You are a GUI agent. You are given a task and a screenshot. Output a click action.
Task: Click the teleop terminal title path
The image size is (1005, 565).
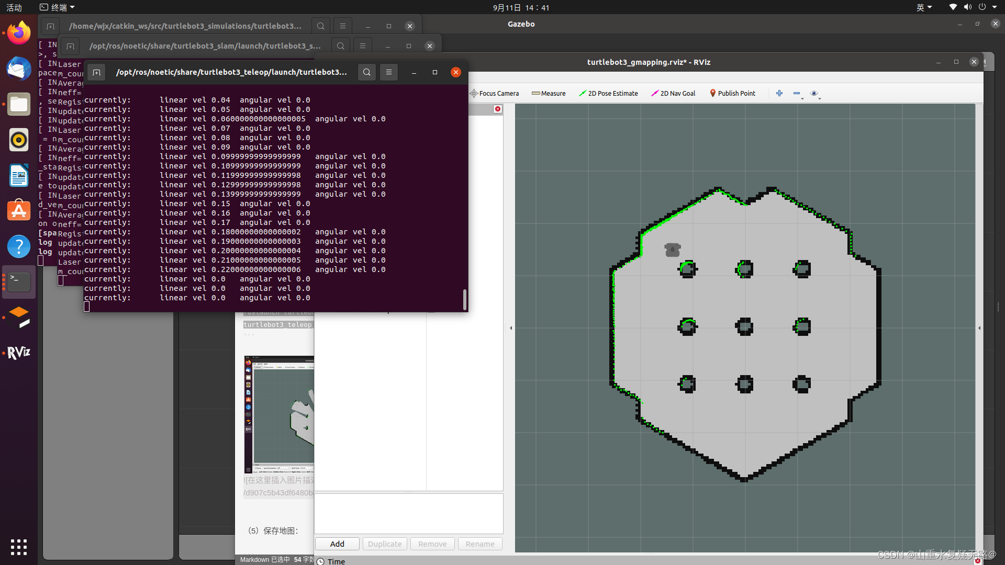[x=231, y=72]
